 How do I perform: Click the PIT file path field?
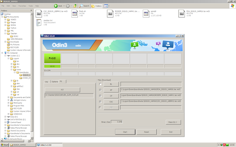[69, 96]
